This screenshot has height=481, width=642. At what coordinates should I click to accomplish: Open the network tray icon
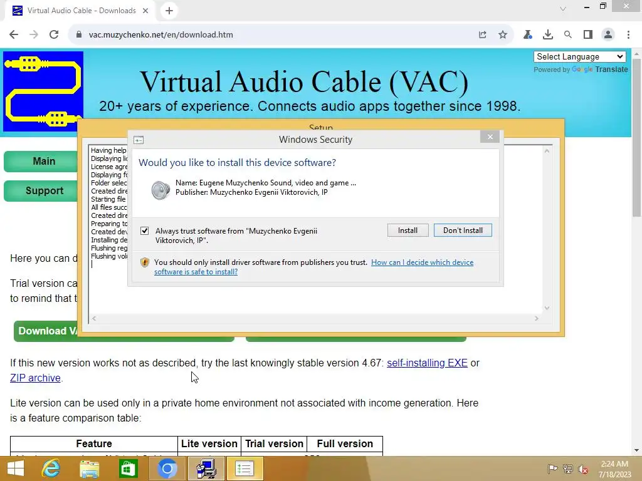568,468
